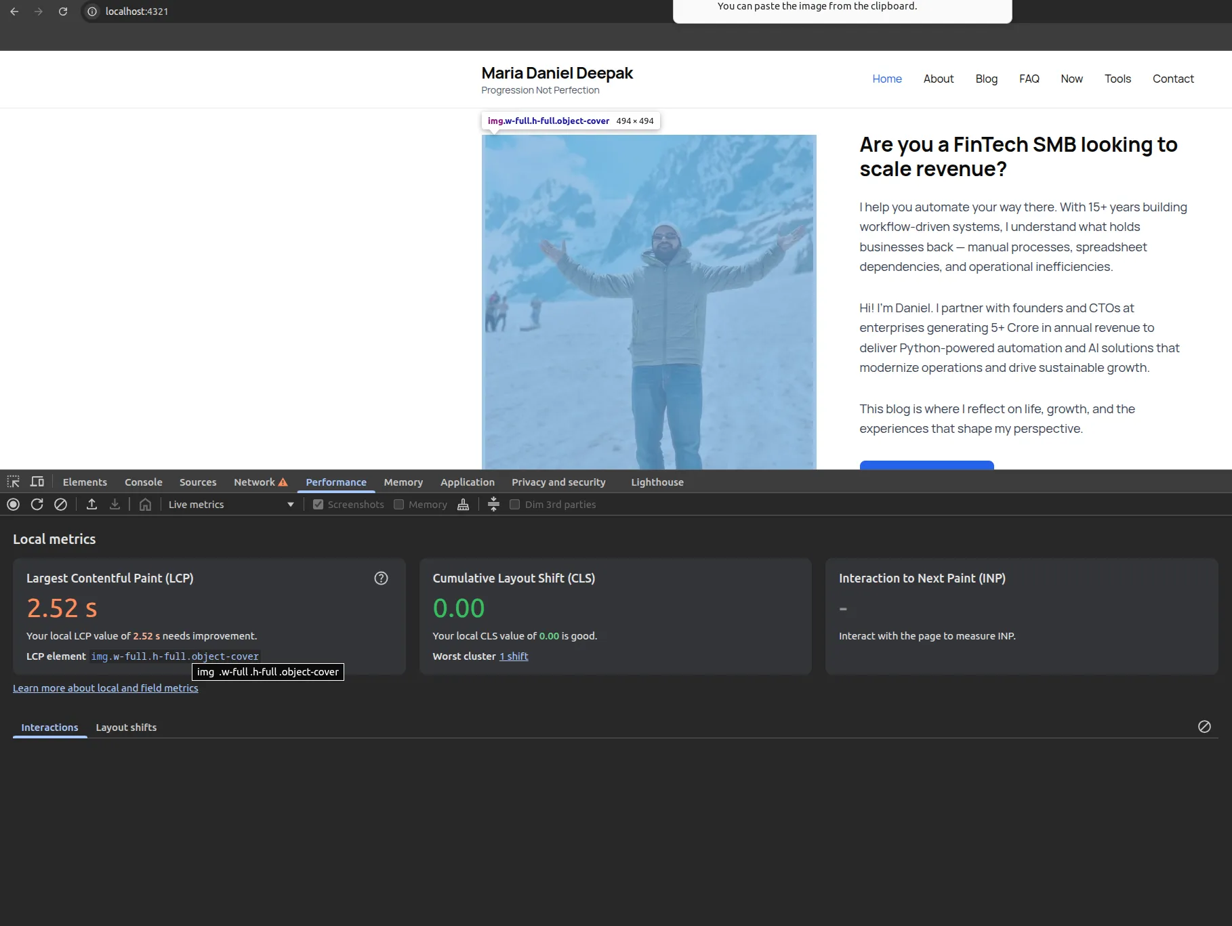This screenshot has width=1232, height=926.
Task: Disable the Screenshots checkbox
Action: point(318,505)
